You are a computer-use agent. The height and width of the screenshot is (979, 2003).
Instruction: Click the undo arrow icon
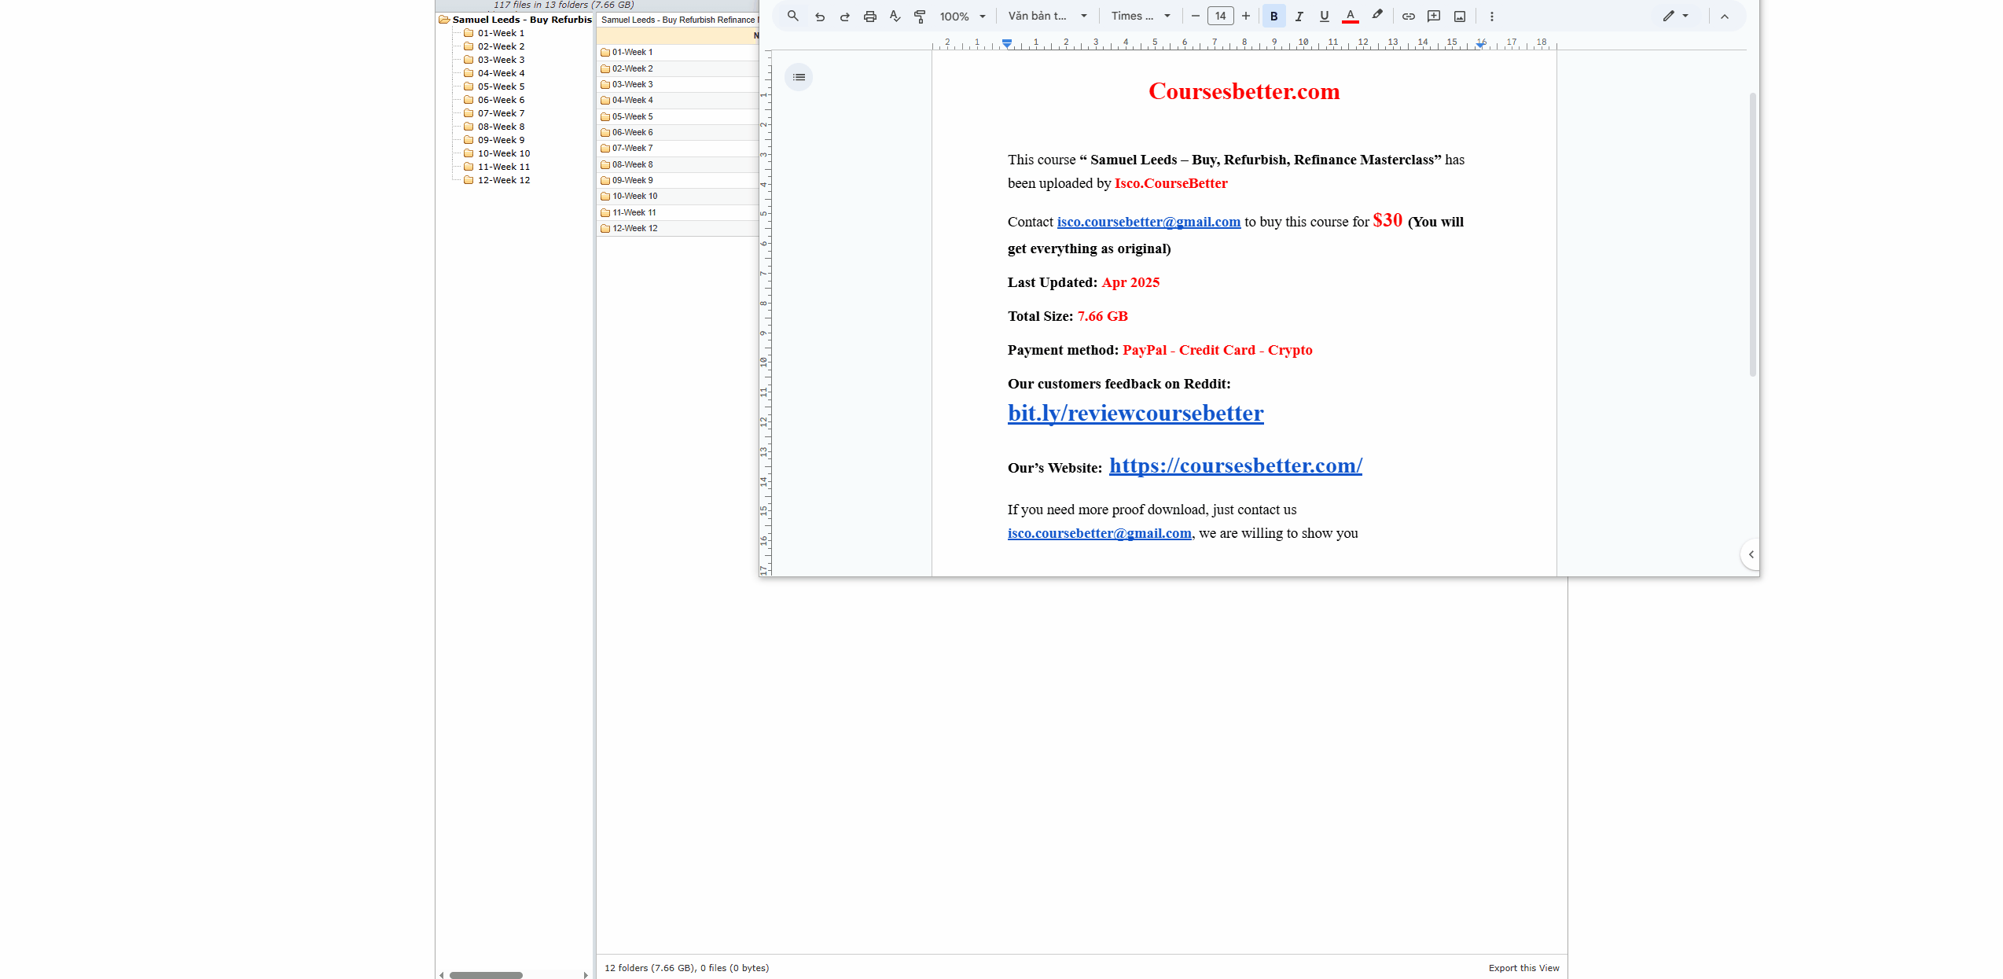click(x=820, y=17)
